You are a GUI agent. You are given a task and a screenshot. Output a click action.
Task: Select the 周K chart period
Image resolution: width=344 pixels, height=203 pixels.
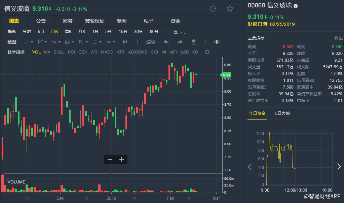pyautogui.click(x=68, y=32)
